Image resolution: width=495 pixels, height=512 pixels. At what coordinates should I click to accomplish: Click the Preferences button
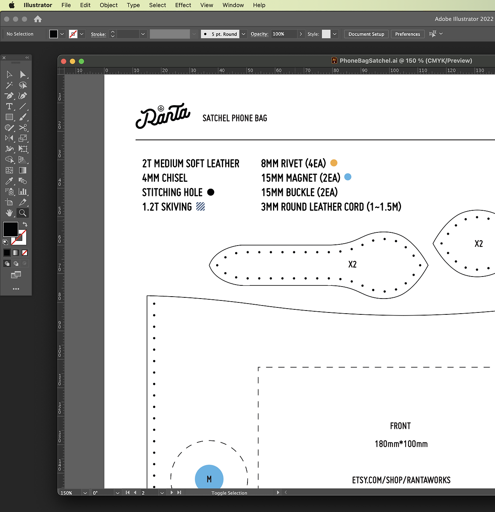click(408, 34)
